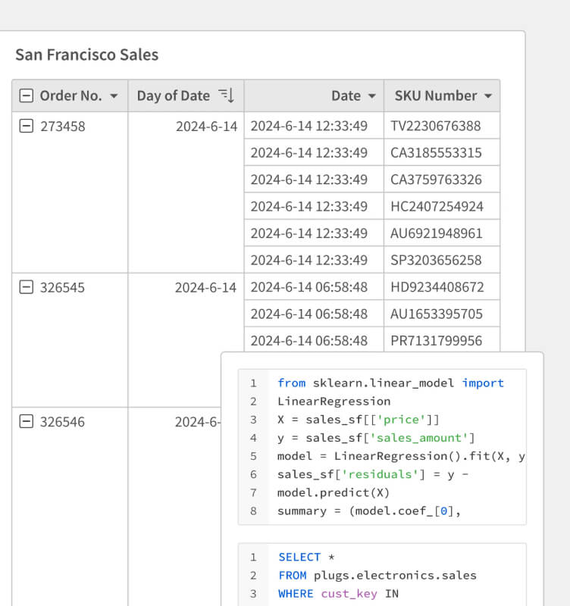Image resolution: width=570 pixels, height=606 pixels.
Task: Select SKU cell AU1653395705
Action: point(442,314)
